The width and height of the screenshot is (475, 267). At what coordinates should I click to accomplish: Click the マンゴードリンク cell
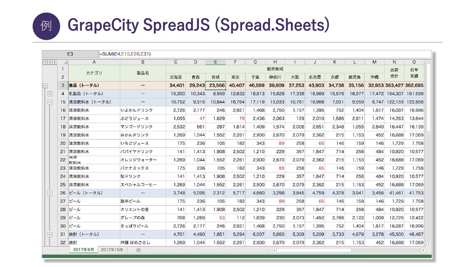[x=143, y=127]
